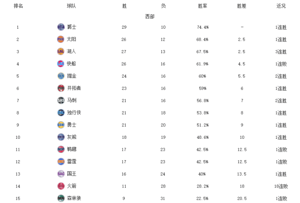Click the Warriors (勇士) team logo
Image resolution: width=300 pixels, height=203 pixels.
point(61,125)
